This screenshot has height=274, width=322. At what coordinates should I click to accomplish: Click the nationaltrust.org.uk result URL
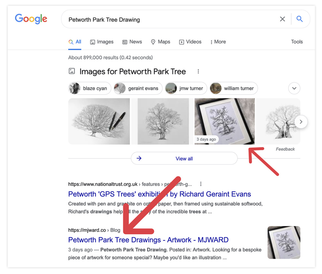click(130, 184)
